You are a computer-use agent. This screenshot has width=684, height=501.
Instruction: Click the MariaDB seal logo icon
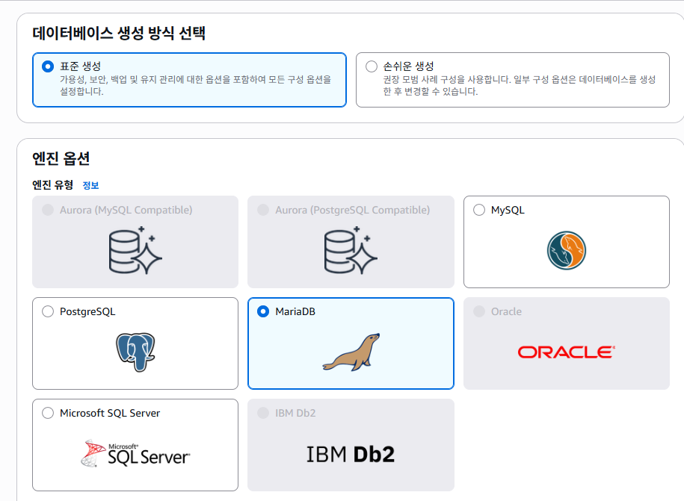[351, 352]
